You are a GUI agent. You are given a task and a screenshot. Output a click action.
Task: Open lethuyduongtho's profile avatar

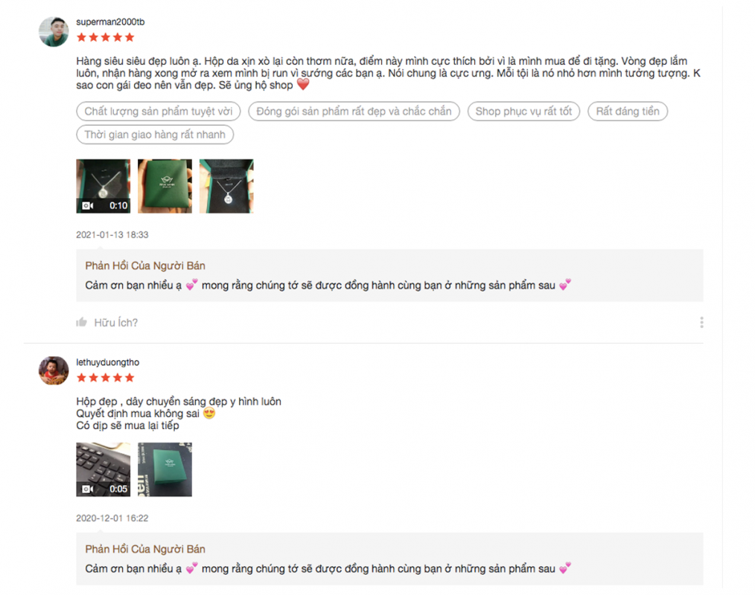[x=54, y=370]
